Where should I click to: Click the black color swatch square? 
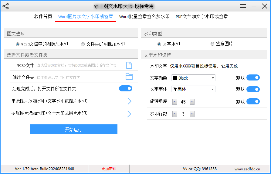175,78
